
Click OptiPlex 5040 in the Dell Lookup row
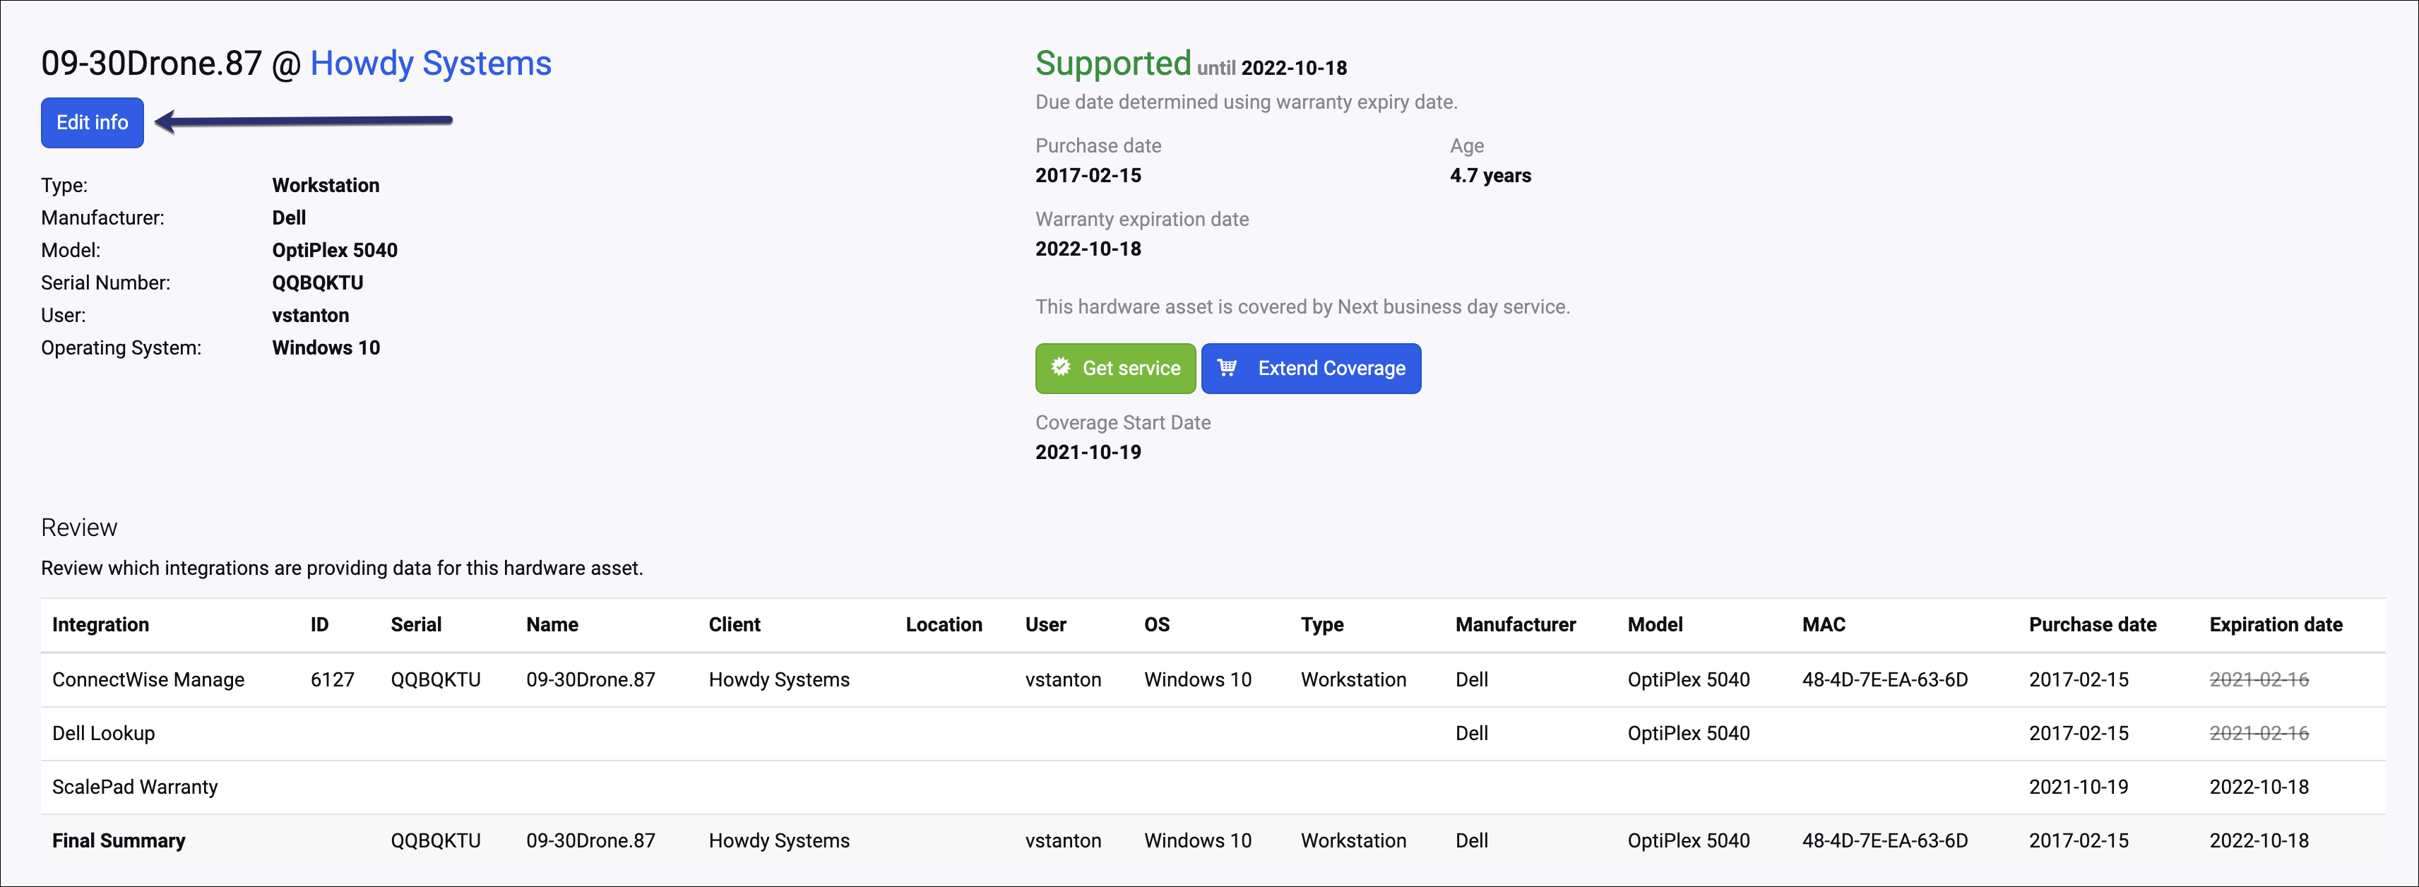point(1687,733)
